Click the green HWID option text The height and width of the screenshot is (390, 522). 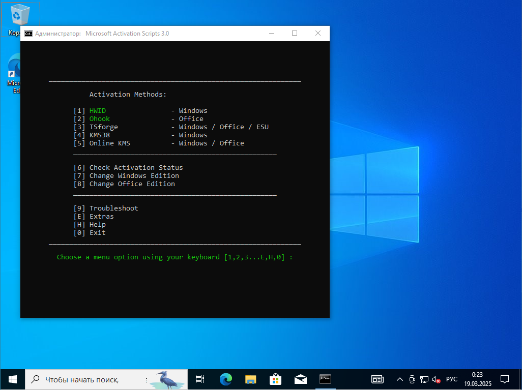point(98,110)
